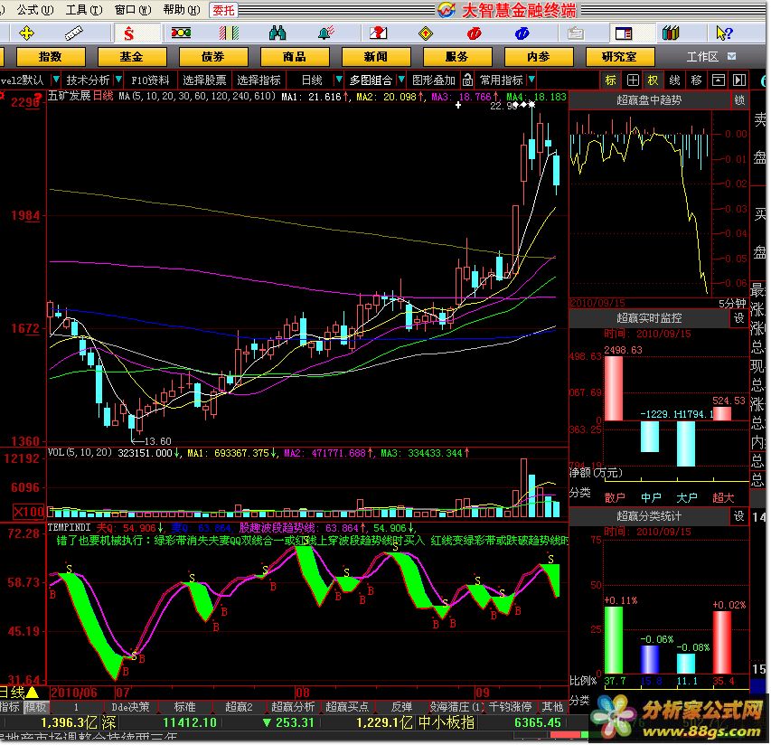Viewport: 771px width, 745px height.
Task: Switch to the 模板 tab
Action: pyautogui.click(x=35, y=707)
